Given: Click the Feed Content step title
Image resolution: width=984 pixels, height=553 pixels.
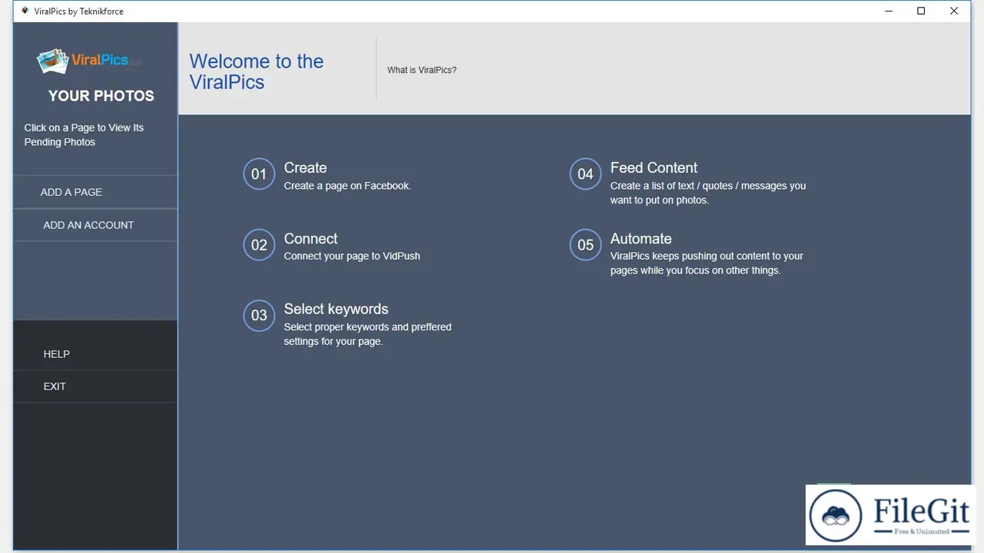Looking at the screenshot, I should [653, 167].
